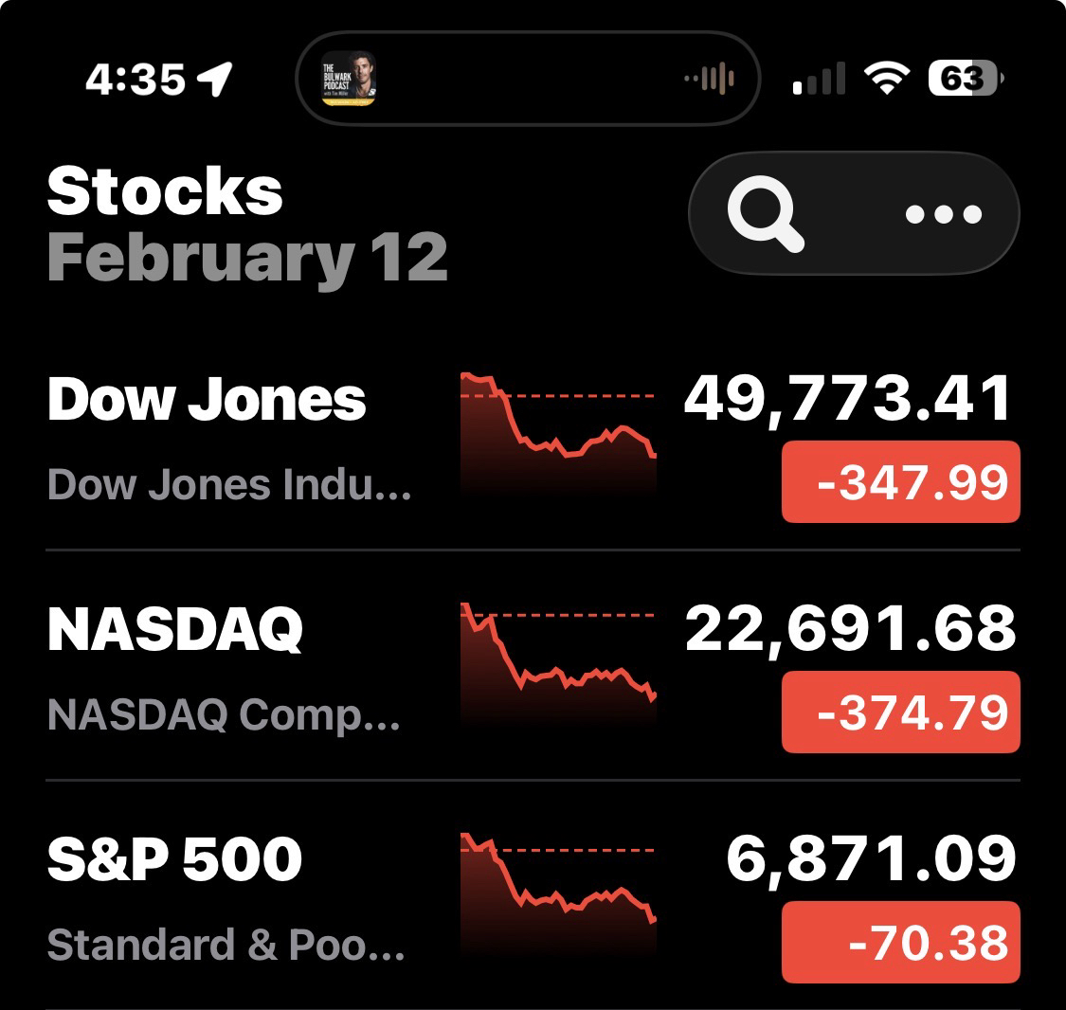This screenshot has height=1010, width=1066.
Task: Select the NASDAQ ticker name
Action: (175, 629)
